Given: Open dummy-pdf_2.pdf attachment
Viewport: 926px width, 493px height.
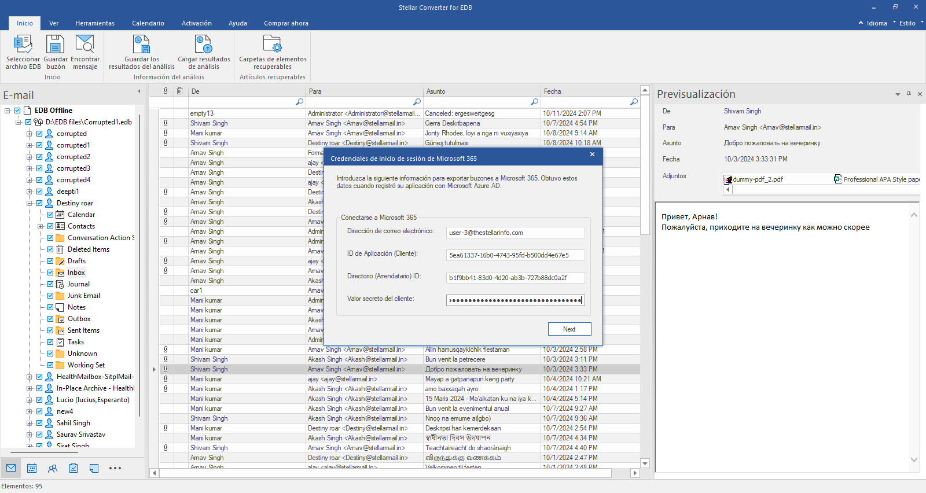Looking at the screenshot, I should pos(754,179).
